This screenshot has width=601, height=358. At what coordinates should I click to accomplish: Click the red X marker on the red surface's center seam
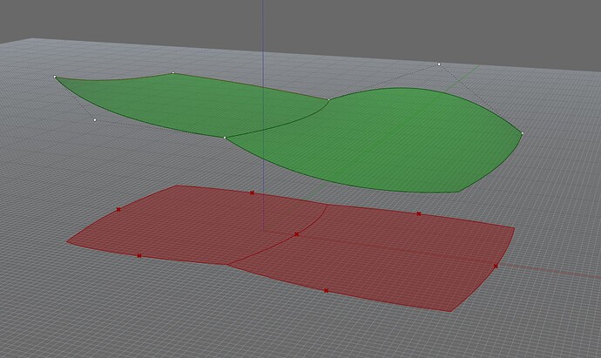(x=296, y=233)
